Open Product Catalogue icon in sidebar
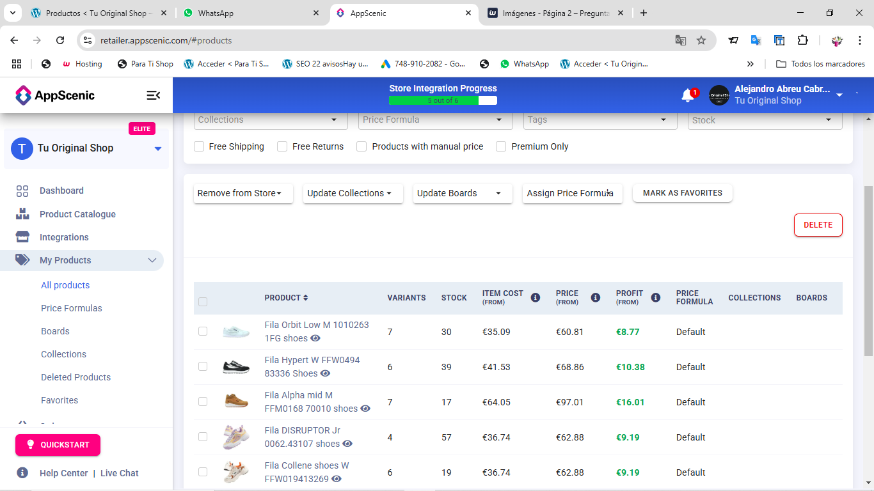This screenshot has height=491, width=874. tap(22, 214)
